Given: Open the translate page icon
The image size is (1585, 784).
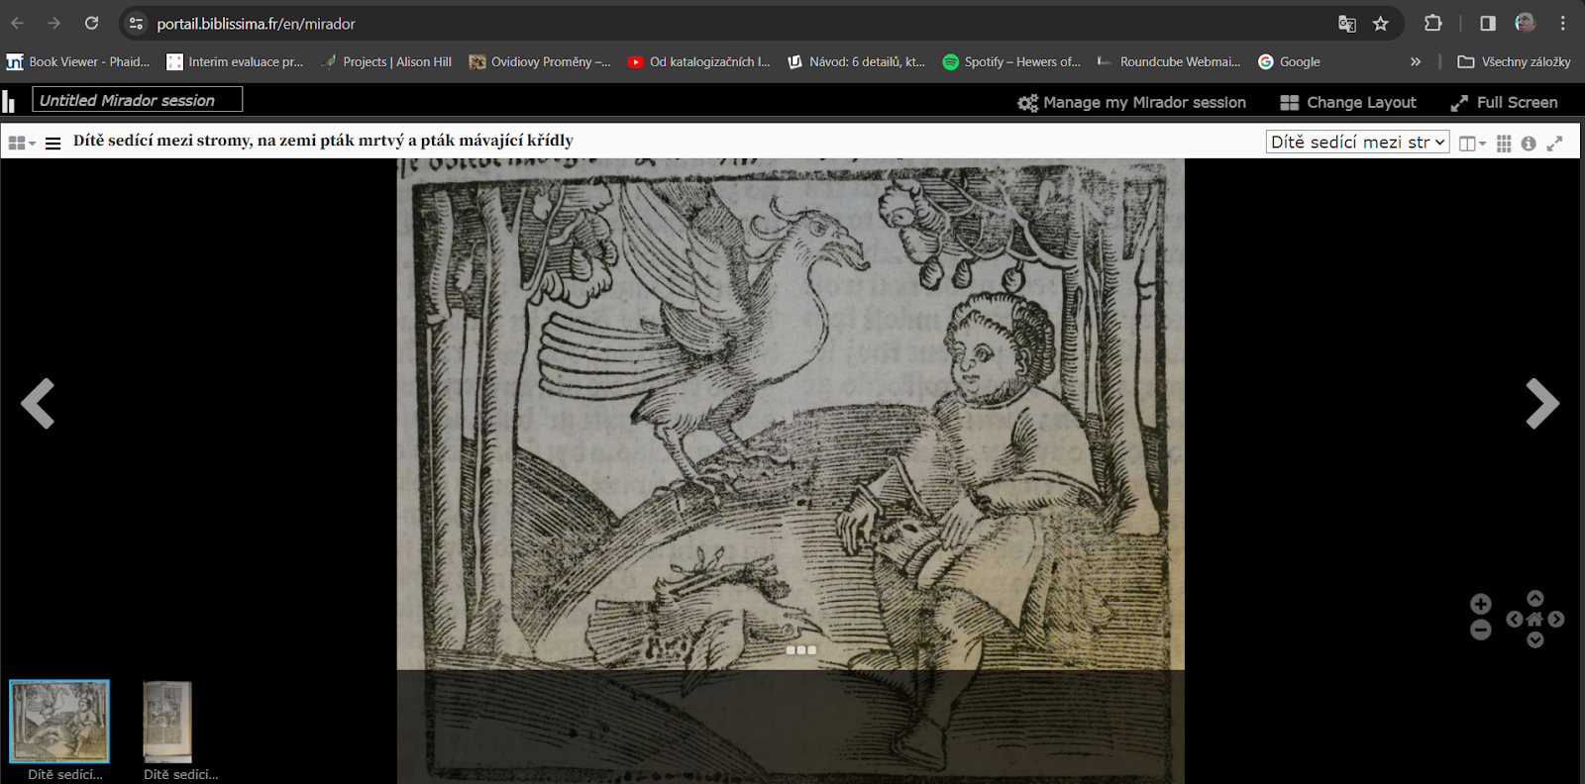Looking at the screenshot, I should click(1346, 24).
